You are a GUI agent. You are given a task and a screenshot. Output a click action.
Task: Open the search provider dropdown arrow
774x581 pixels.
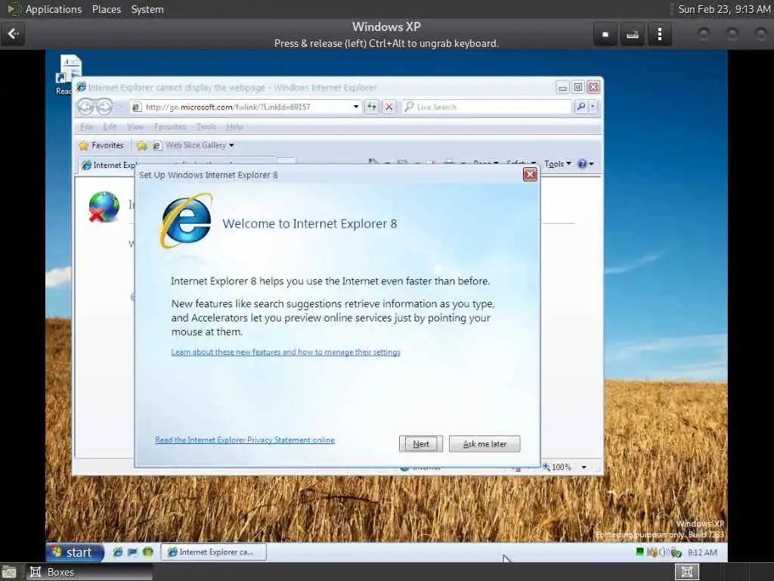click(x=593, y=107)
